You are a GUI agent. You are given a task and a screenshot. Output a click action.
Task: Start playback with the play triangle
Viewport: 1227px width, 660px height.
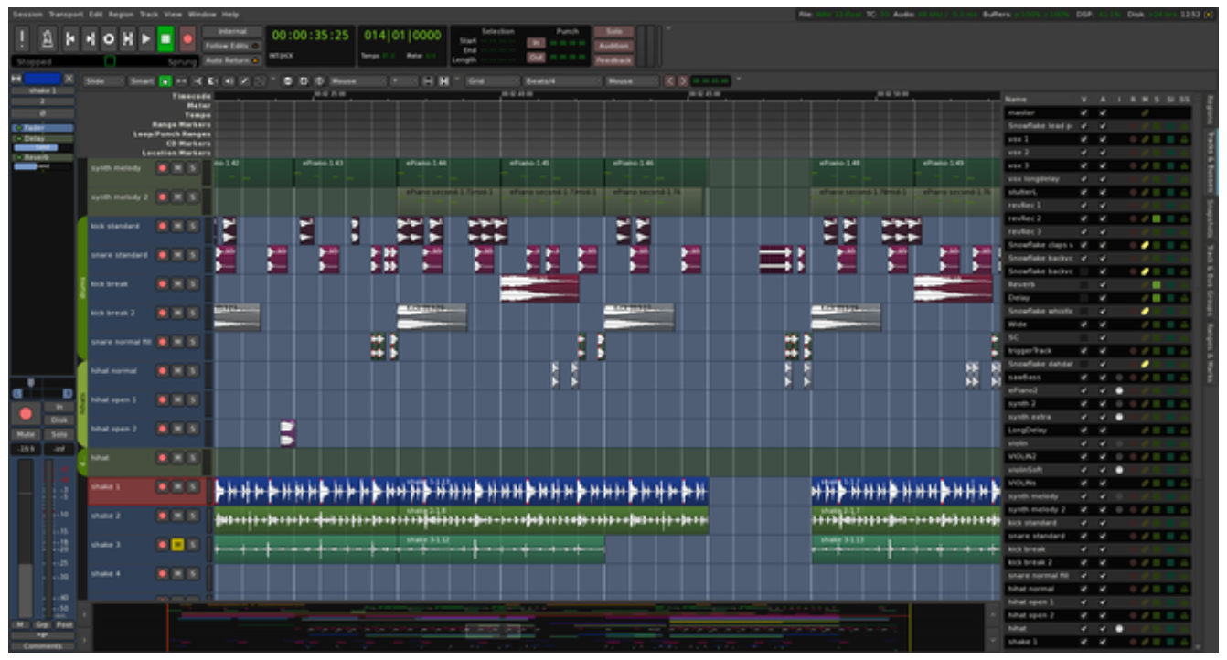pyautogui.click(x=146, y=39)
